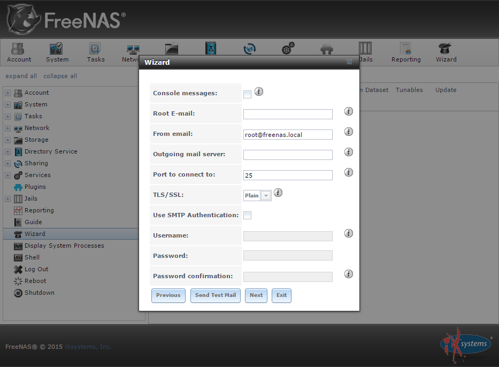Expand the Directory Service tree node
The height and width of the screenshot is (367, 499).
click(8, 152)
